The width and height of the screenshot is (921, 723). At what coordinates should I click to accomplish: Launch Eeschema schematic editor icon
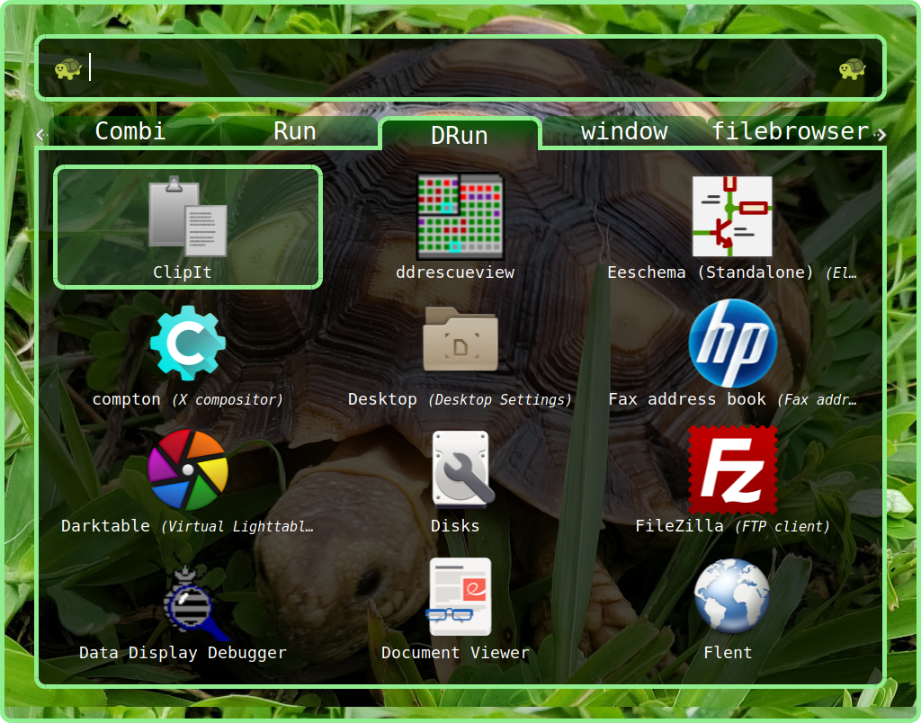[730, 216]
